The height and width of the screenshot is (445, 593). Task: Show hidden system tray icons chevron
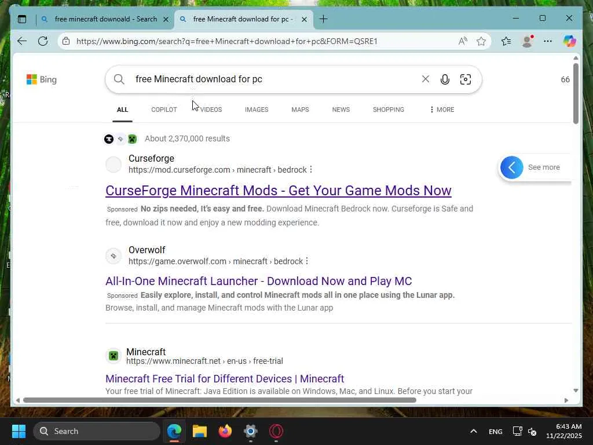(x=474, y=431)
